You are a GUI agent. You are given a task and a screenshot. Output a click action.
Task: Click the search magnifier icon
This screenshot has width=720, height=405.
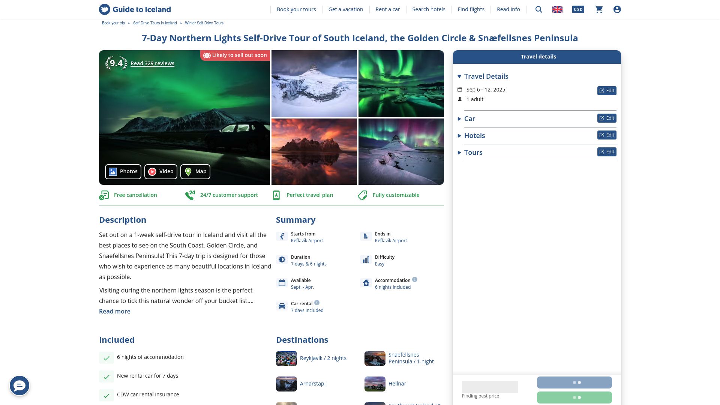coord(539,9)
